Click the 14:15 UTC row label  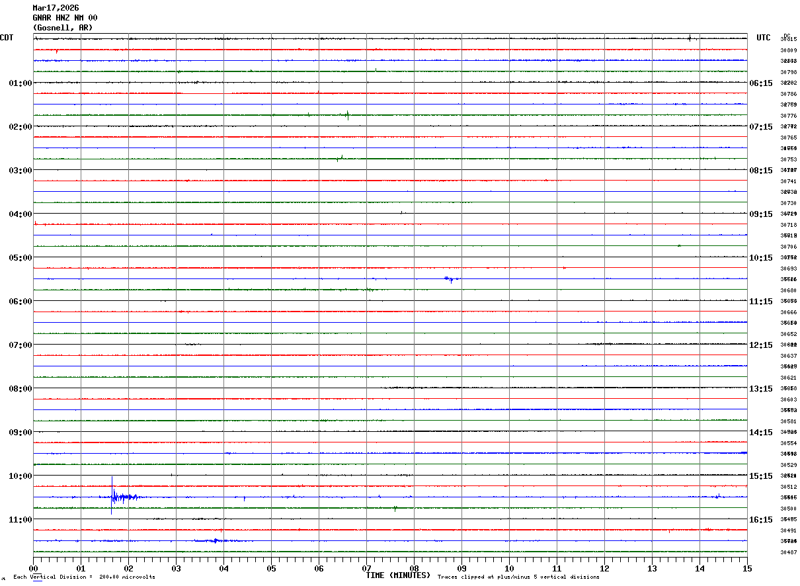[761, 433]
